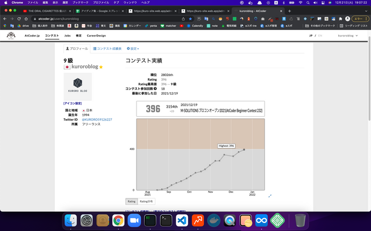
Task: Open Chrome from the dock
Action: [118, 220]
